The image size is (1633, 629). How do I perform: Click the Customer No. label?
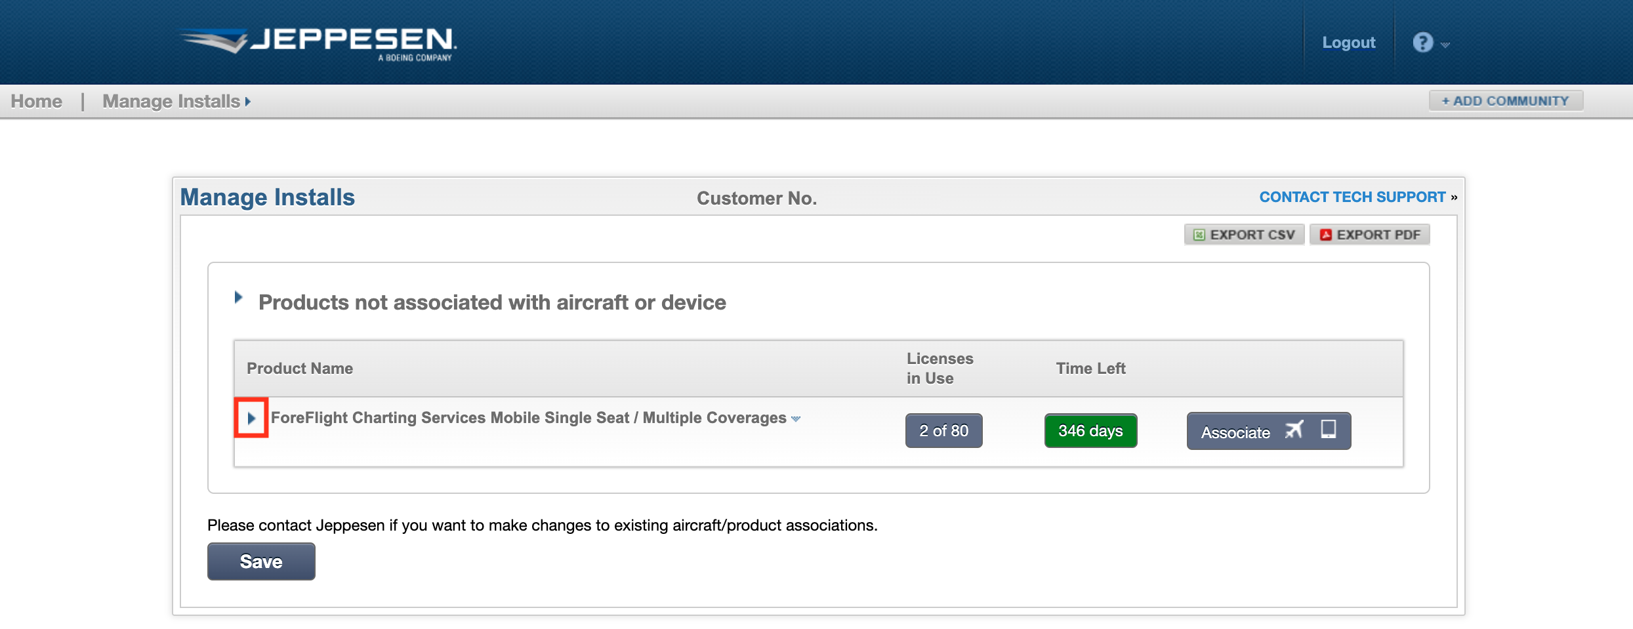click(x=756, y=198)
